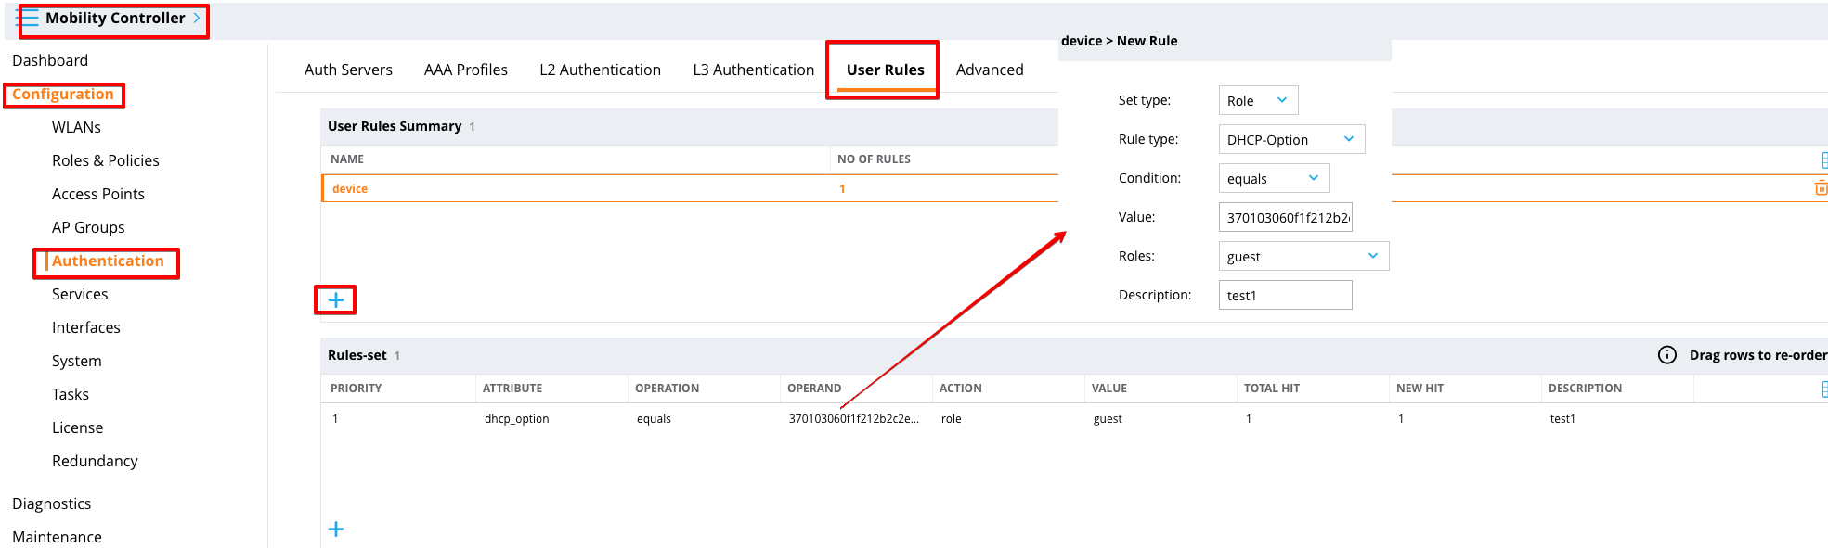Click the operand value 370103060f1f212b2c2e...

(x=854, y=419)
